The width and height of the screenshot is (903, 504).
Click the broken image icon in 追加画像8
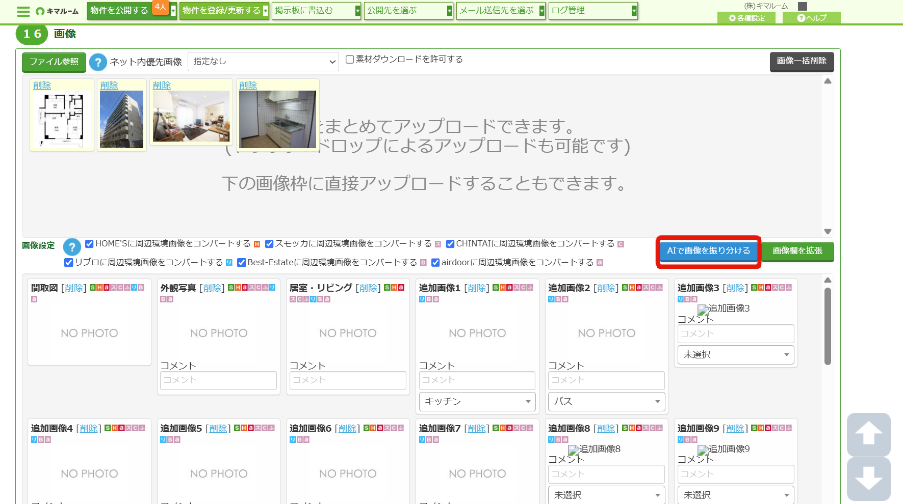[574, 450]
